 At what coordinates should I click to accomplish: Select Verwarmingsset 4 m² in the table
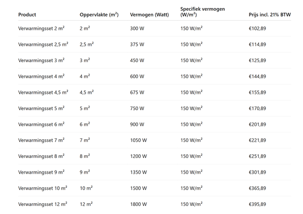(x=41, y=77)
